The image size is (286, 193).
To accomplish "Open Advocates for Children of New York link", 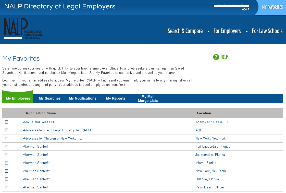I will pos(52,138).
